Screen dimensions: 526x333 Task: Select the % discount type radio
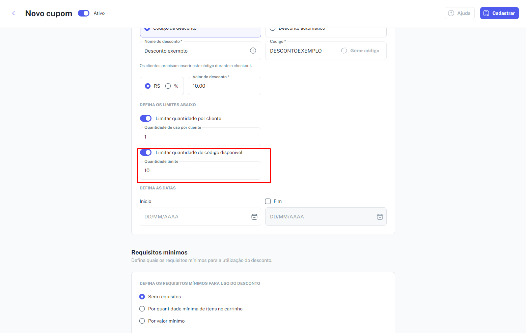[x=168, y=86]
